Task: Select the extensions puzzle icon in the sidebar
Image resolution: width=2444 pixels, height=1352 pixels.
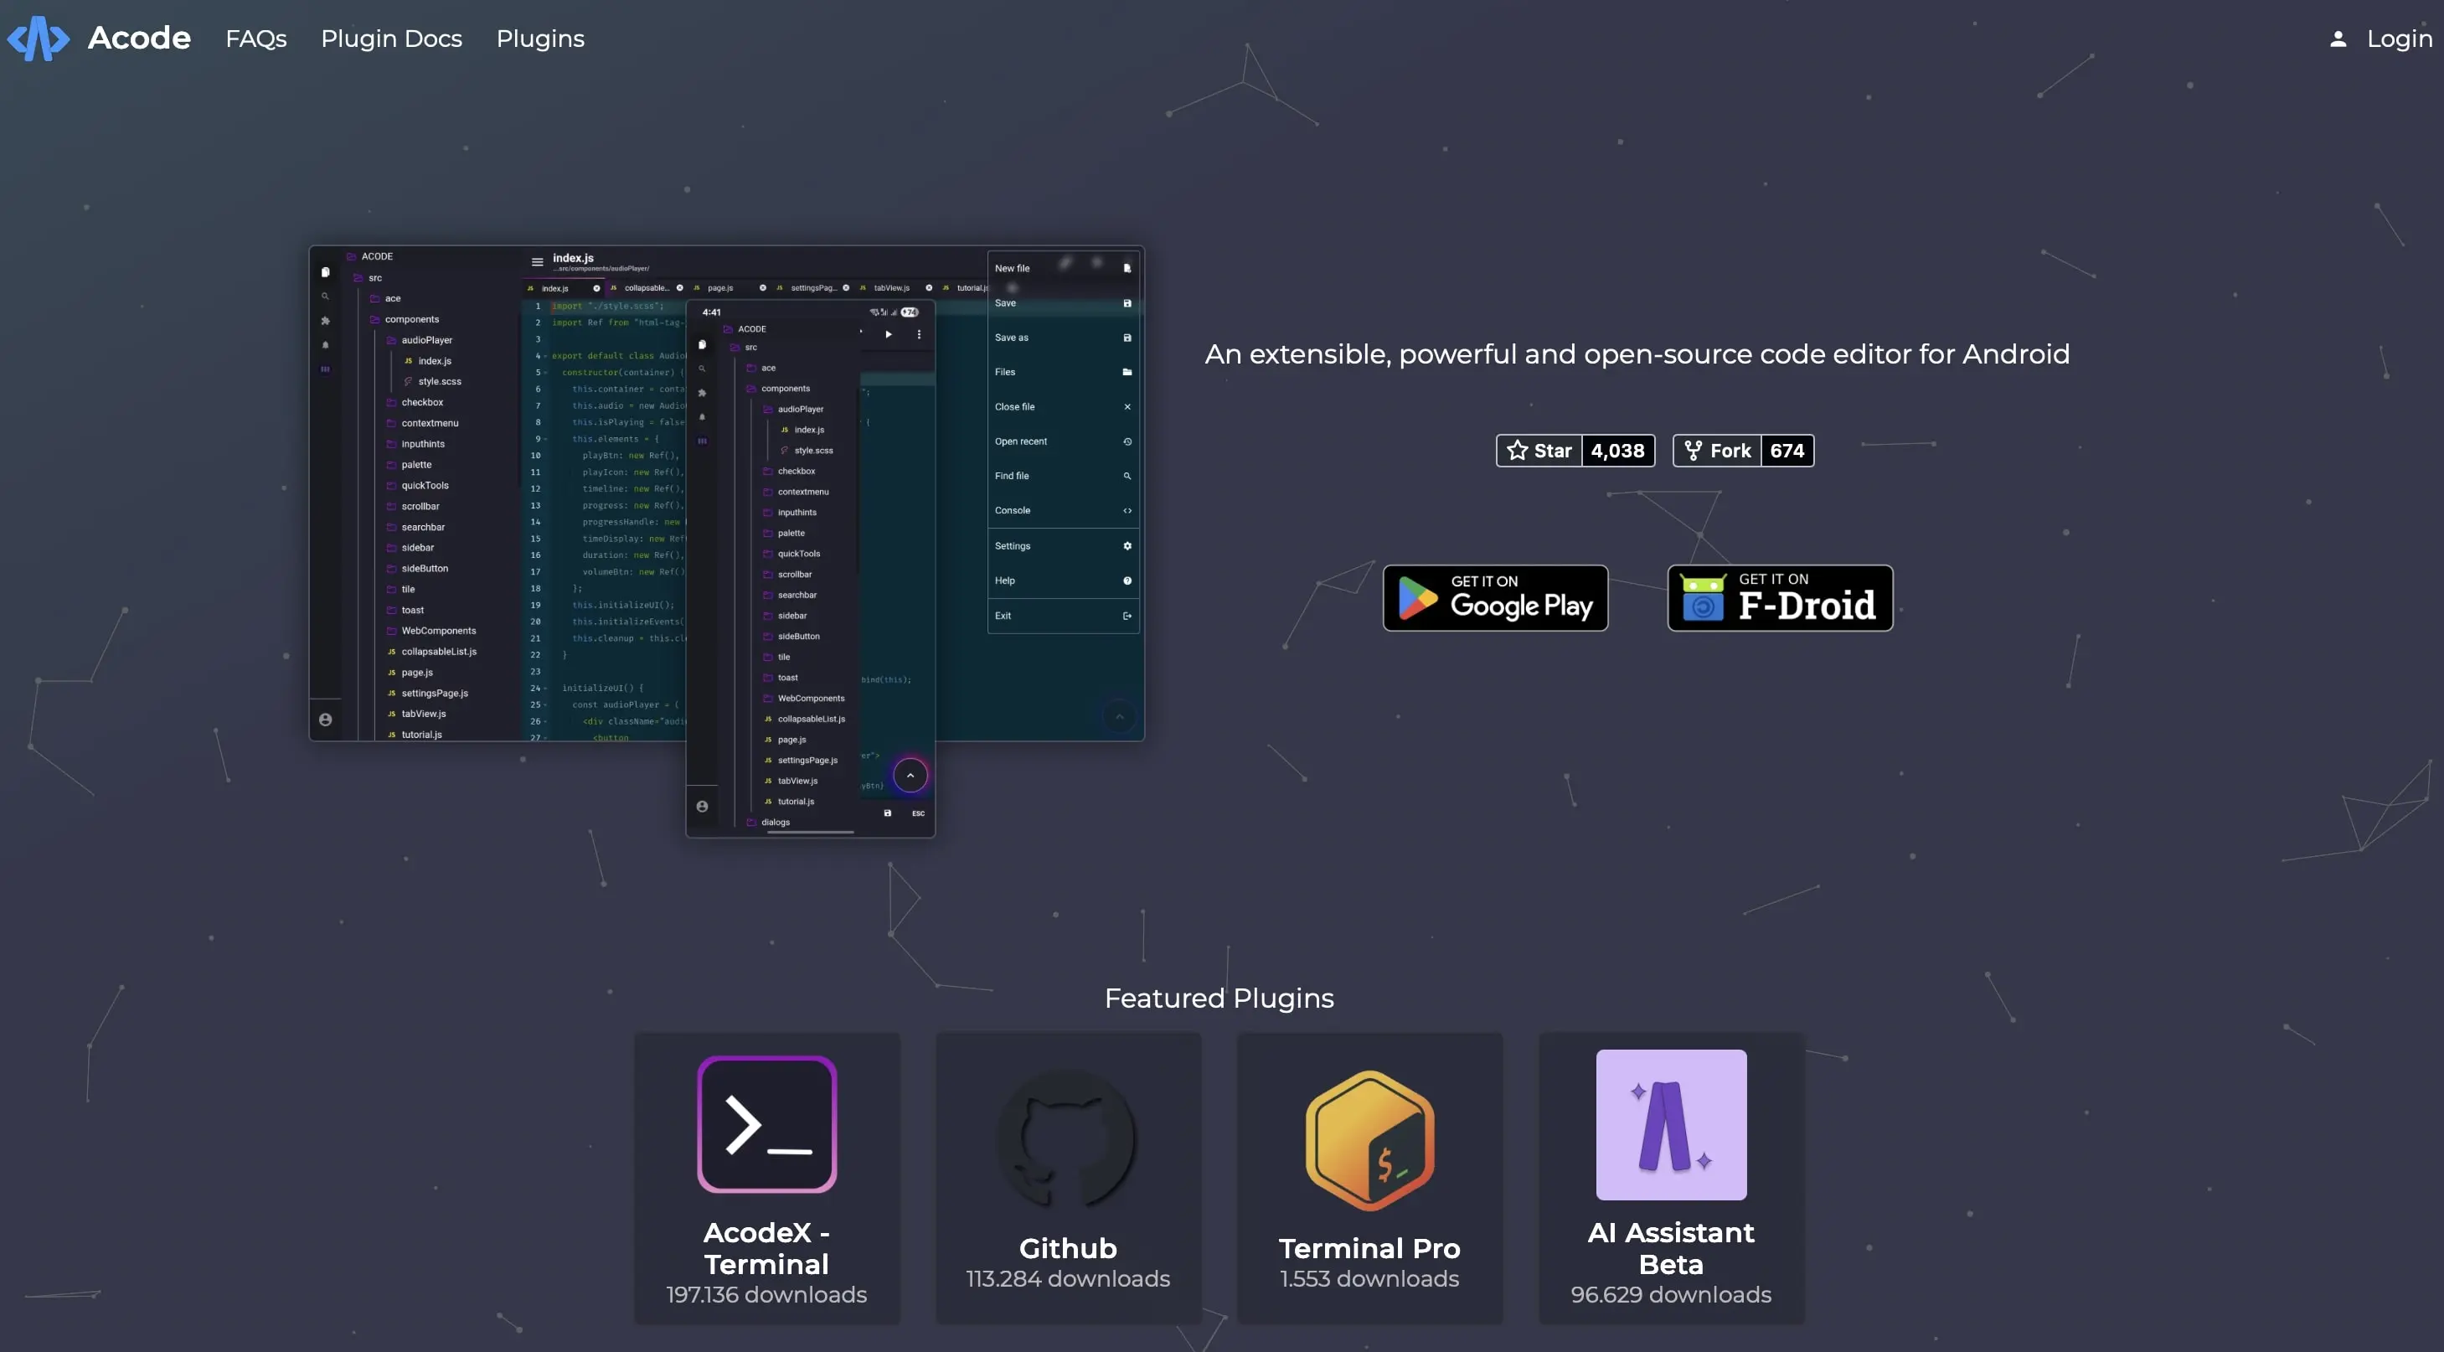Action: [326, 321]
